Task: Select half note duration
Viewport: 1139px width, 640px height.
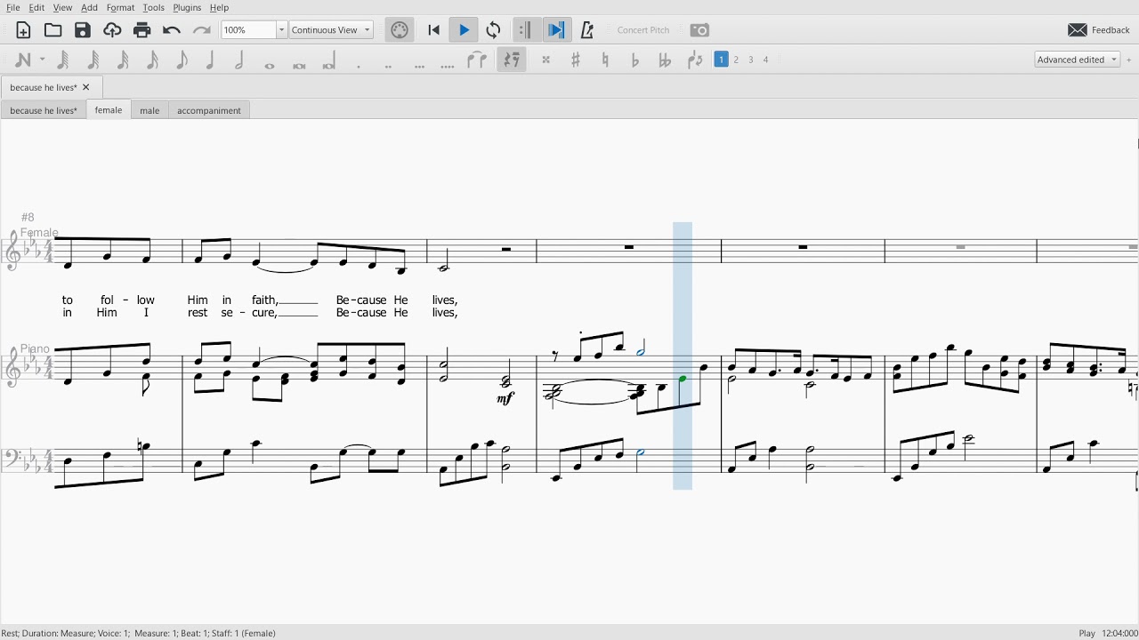Action: point(240,60)
